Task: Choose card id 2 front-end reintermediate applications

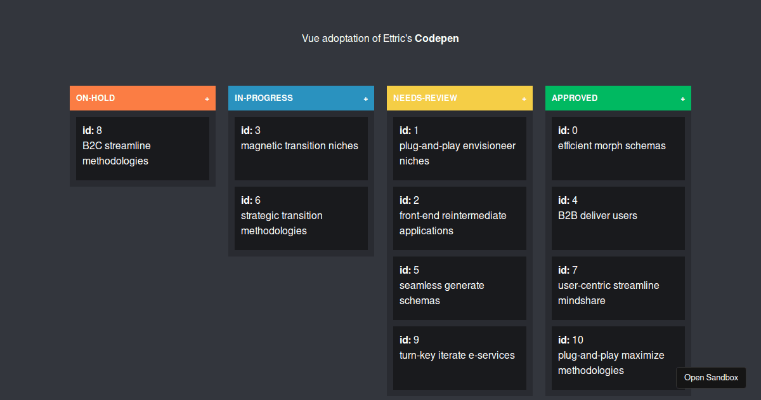Action: (x=460, y=218)
